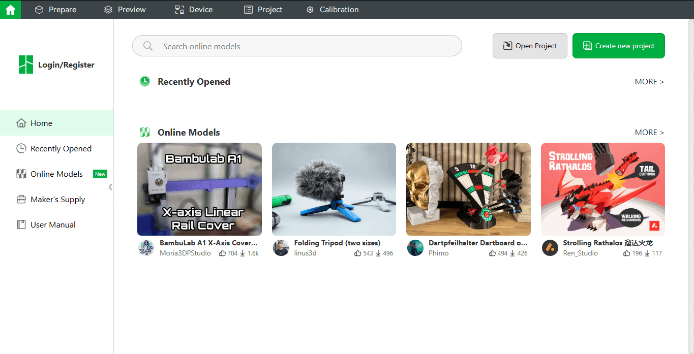
Task: Open the Dartboard holder model thumbnail
Action: click(x=468, y=189)
